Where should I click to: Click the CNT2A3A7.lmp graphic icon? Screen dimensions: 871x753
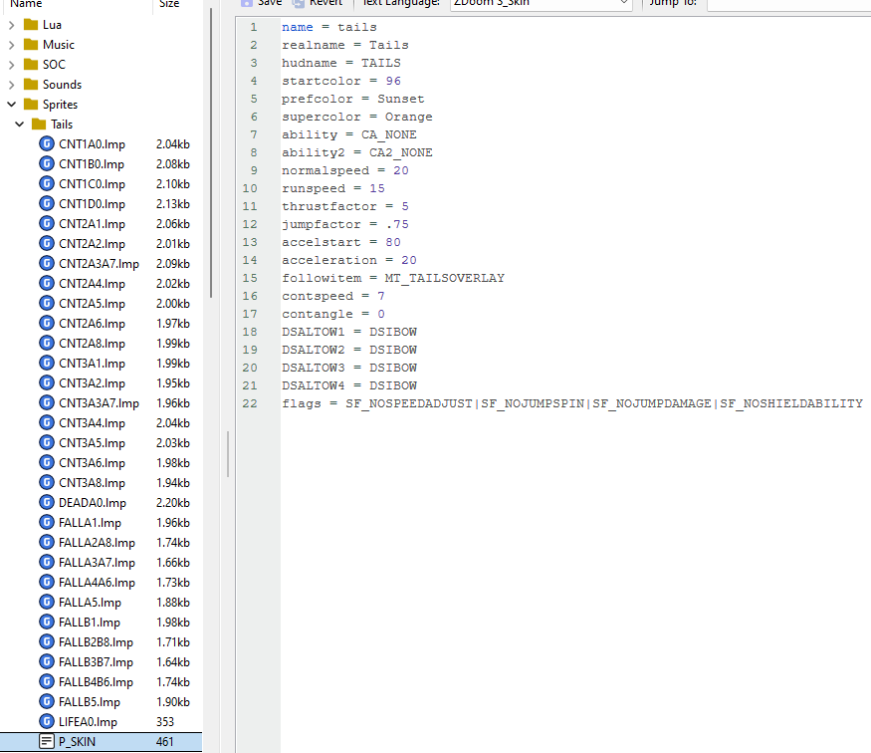tap(47, 263)
